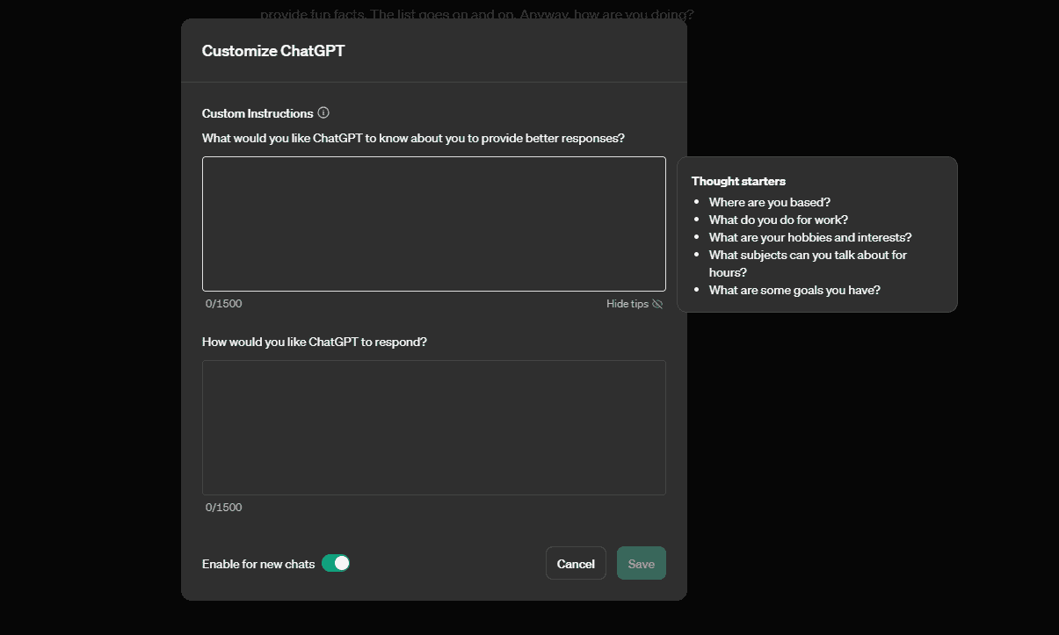Click the Thought starters heading
This screenshot has width=1059, height=635.
[x=738, y=181]
